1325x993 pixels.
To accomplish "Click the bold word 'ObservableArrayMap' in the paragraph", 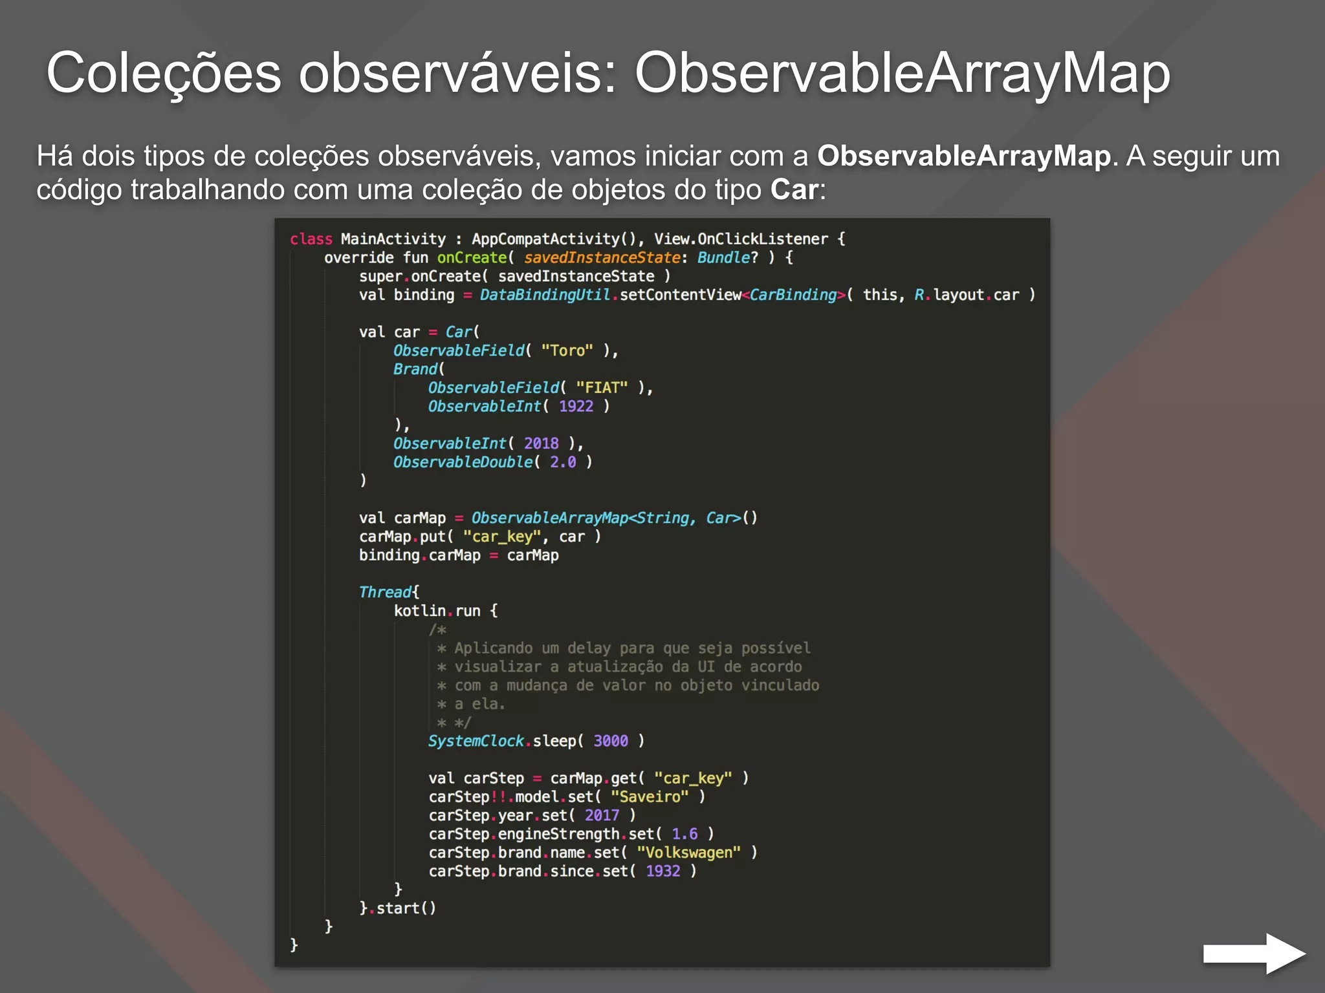I will [x=964, y=156].
